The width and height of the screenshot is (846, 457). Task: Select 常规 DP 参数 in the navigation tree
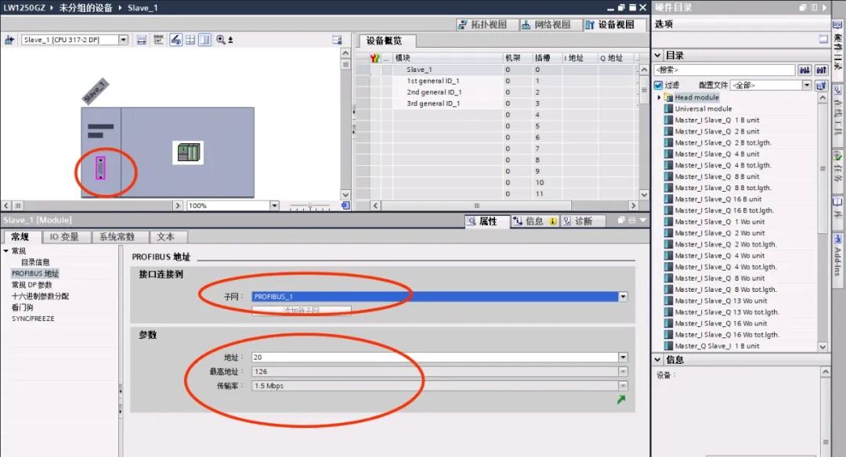coord(32,285)
